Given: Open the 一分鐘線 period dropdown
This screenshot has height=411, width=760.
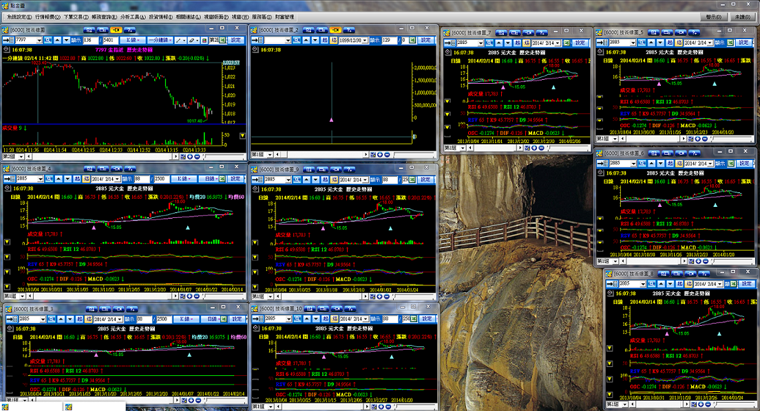Looking at the screenshot, I should pos(160,40).
